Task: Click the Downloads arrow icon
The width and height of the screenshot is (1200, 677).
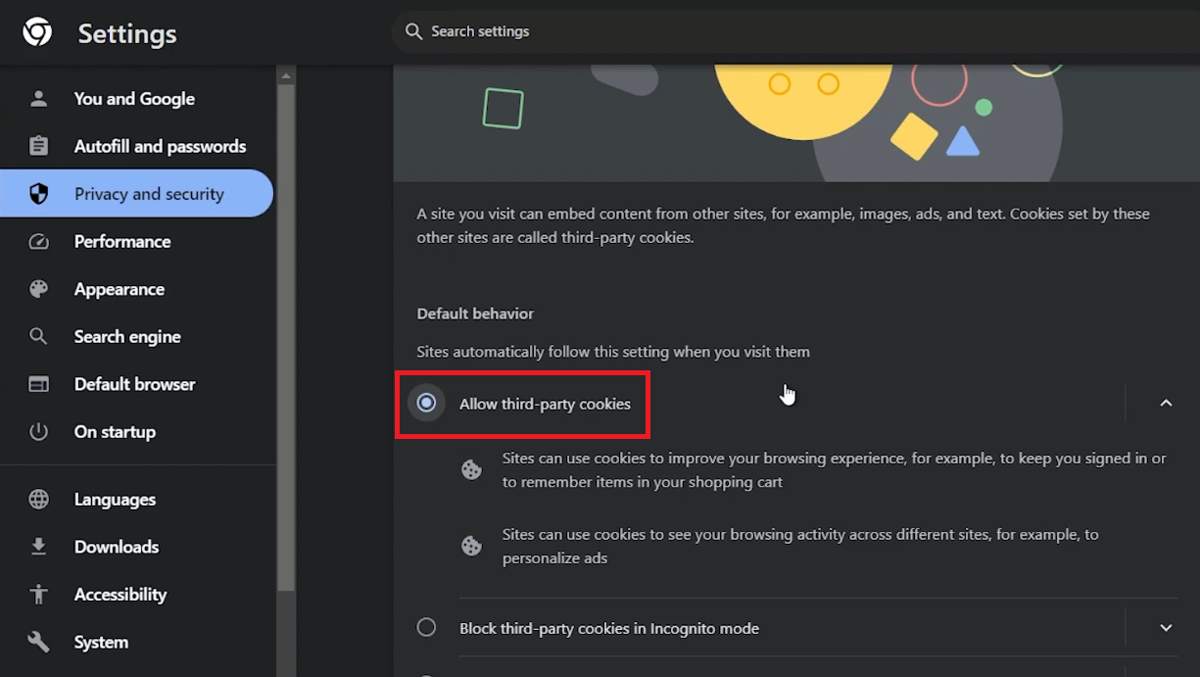Action: click(x=38, y=547)
